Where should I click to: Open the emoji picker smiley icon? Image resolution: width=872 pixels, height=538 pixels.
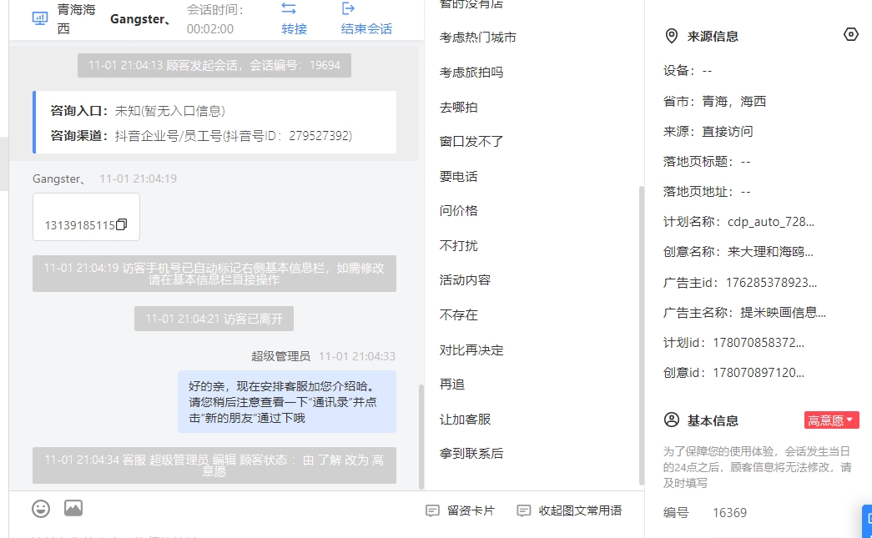point(41,509)
